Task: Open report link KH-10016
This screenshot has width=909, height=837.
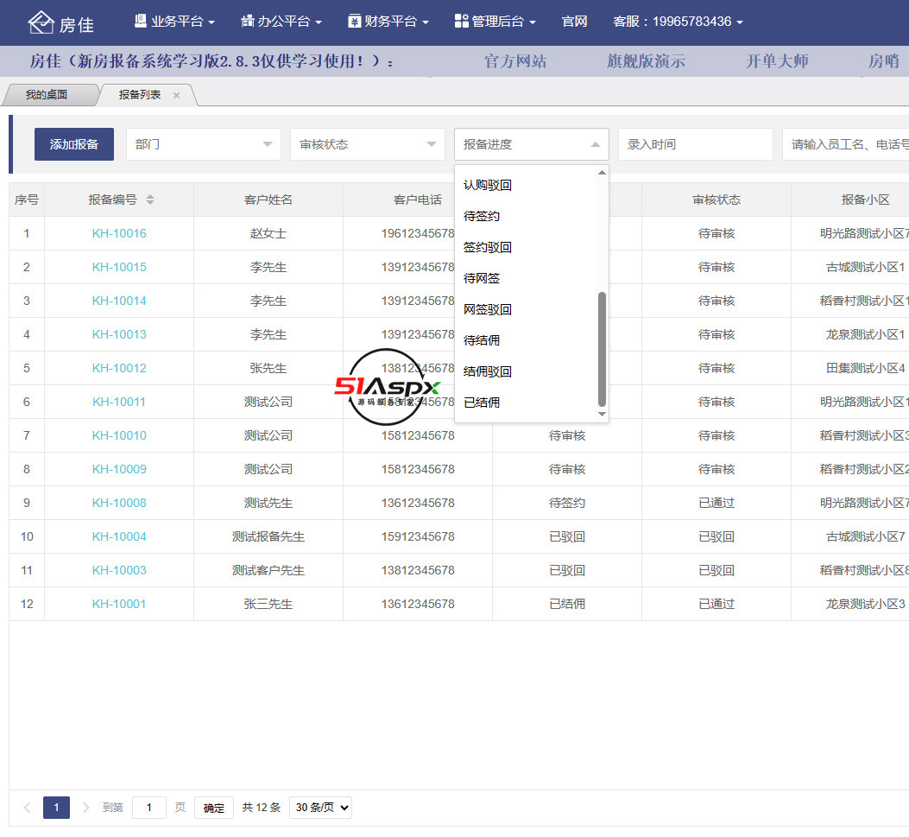Action: (x=119, y=233)
